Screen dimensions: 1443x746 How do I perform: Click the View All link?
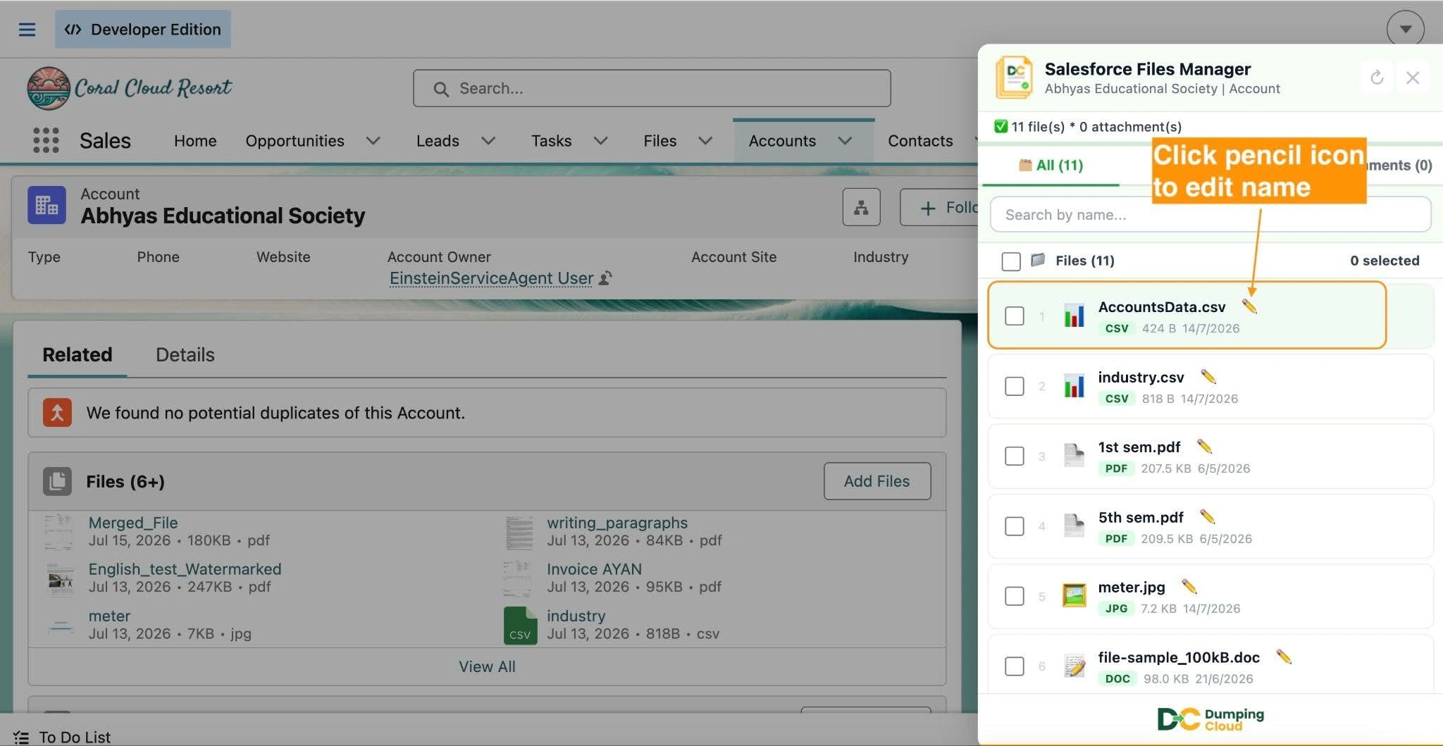[487, 666]
